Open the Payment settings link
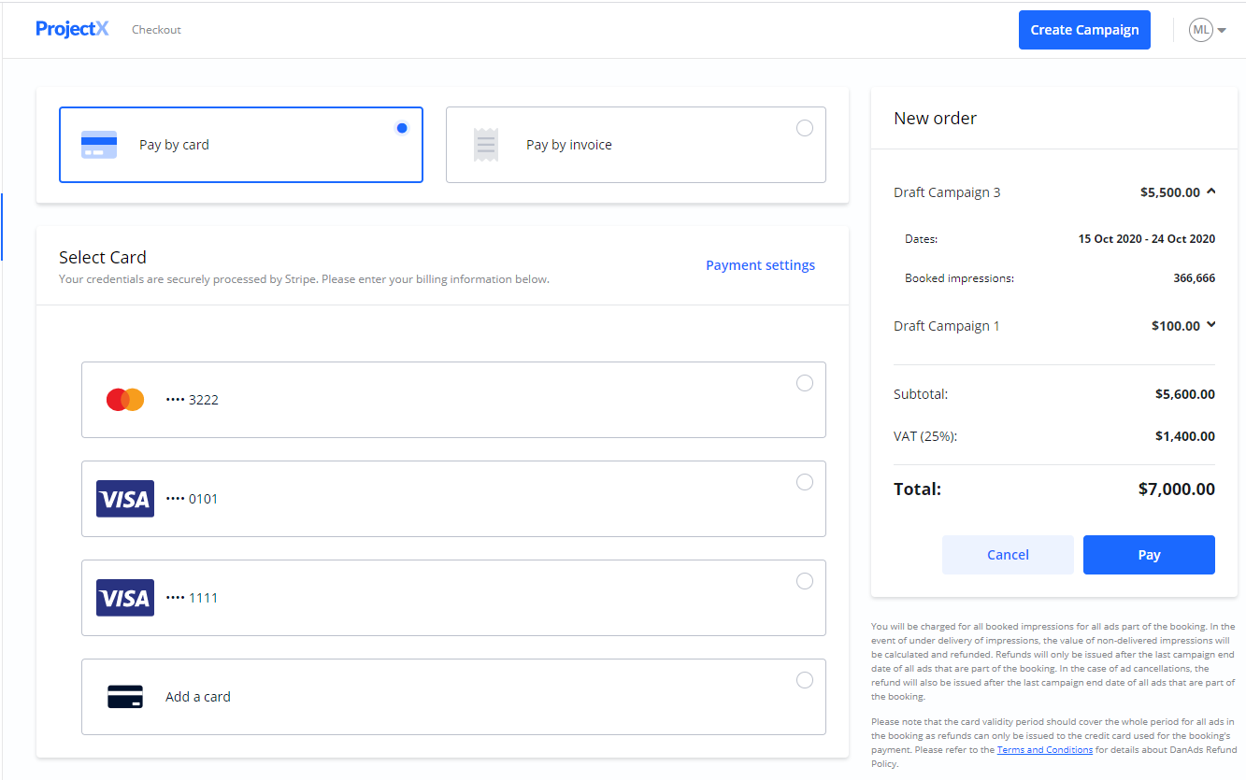 (760, 265)
